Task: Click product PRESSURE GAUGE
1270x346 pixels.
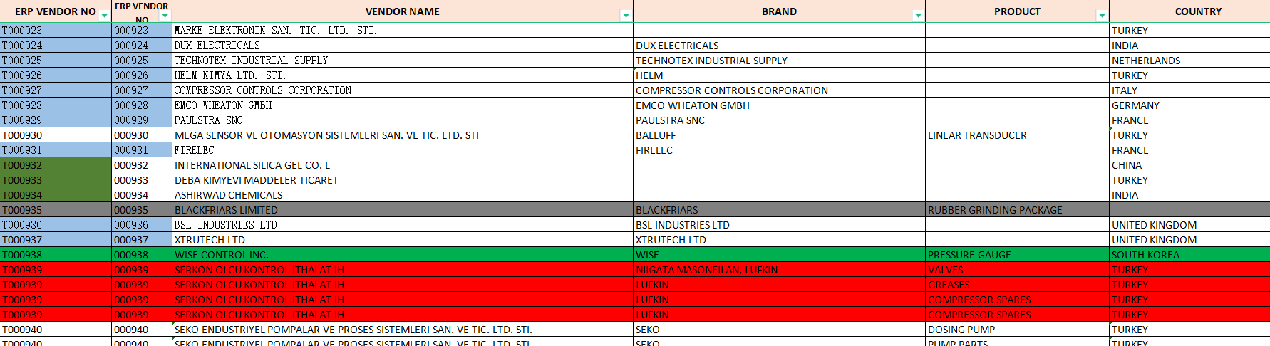Action: [1017, 255]
